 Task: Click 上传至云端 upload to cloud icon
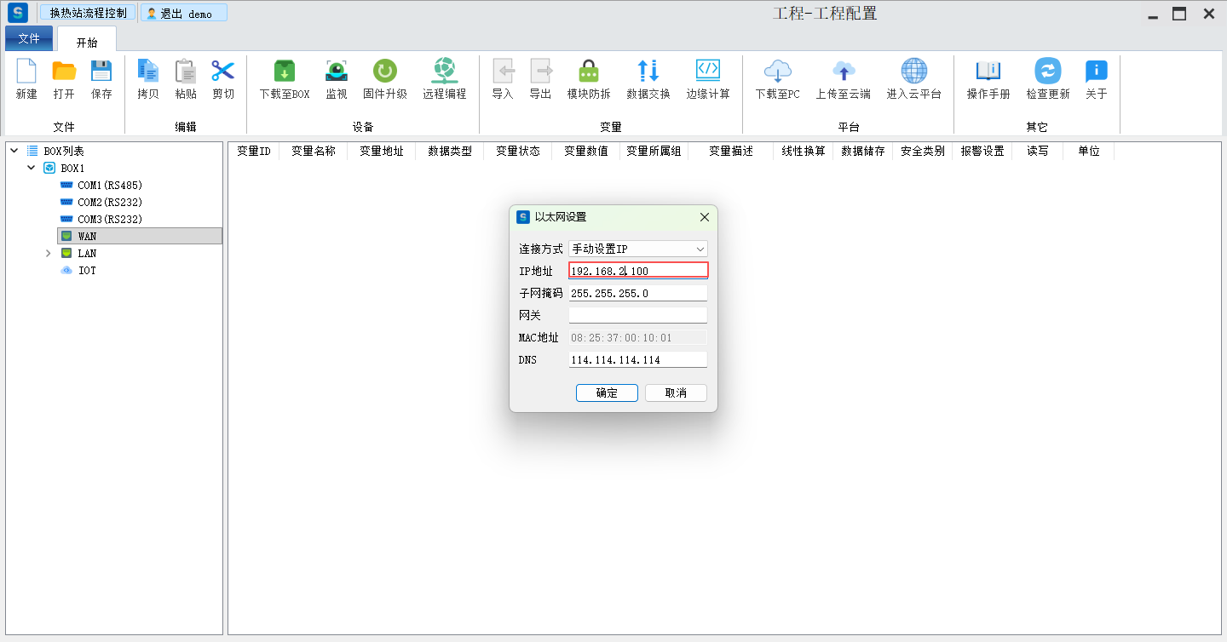click(x=843, y=72)
